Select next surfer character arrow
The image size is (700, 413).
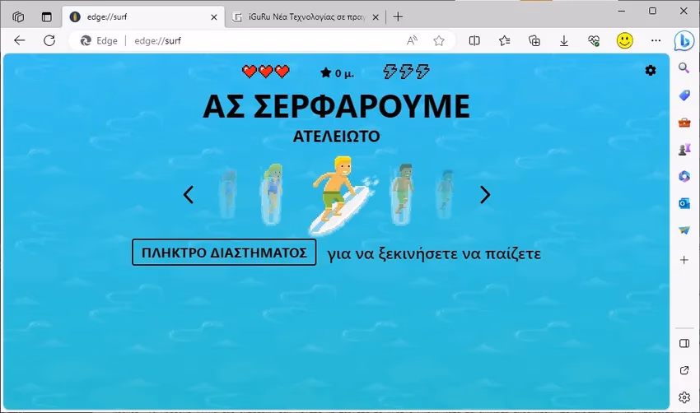485,194
